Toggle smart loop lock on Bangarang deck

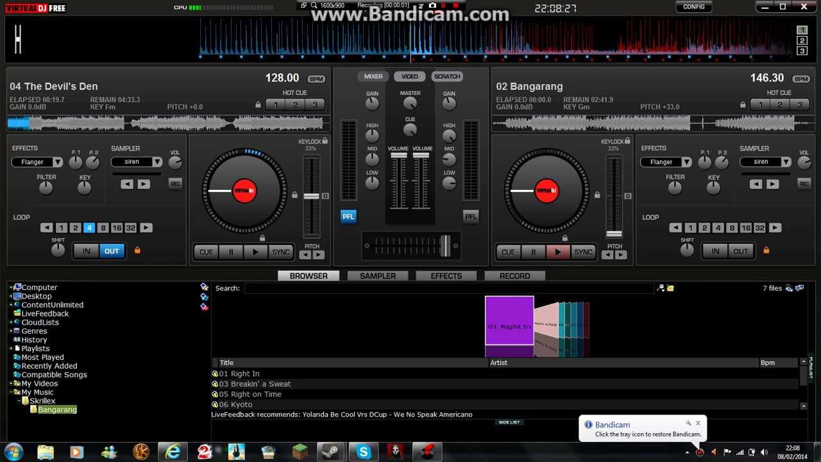tap(766, 250)
